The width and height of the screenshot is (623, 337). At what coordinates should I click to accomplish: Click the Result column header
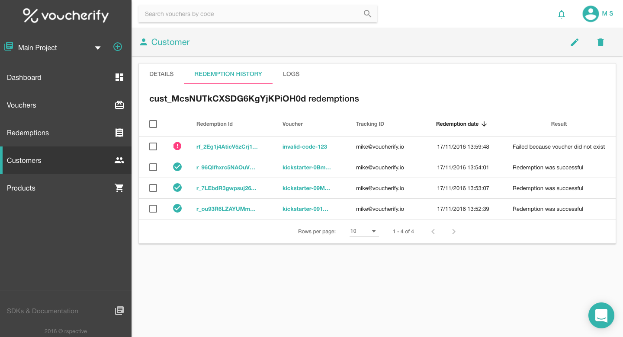tap(559, 124)
